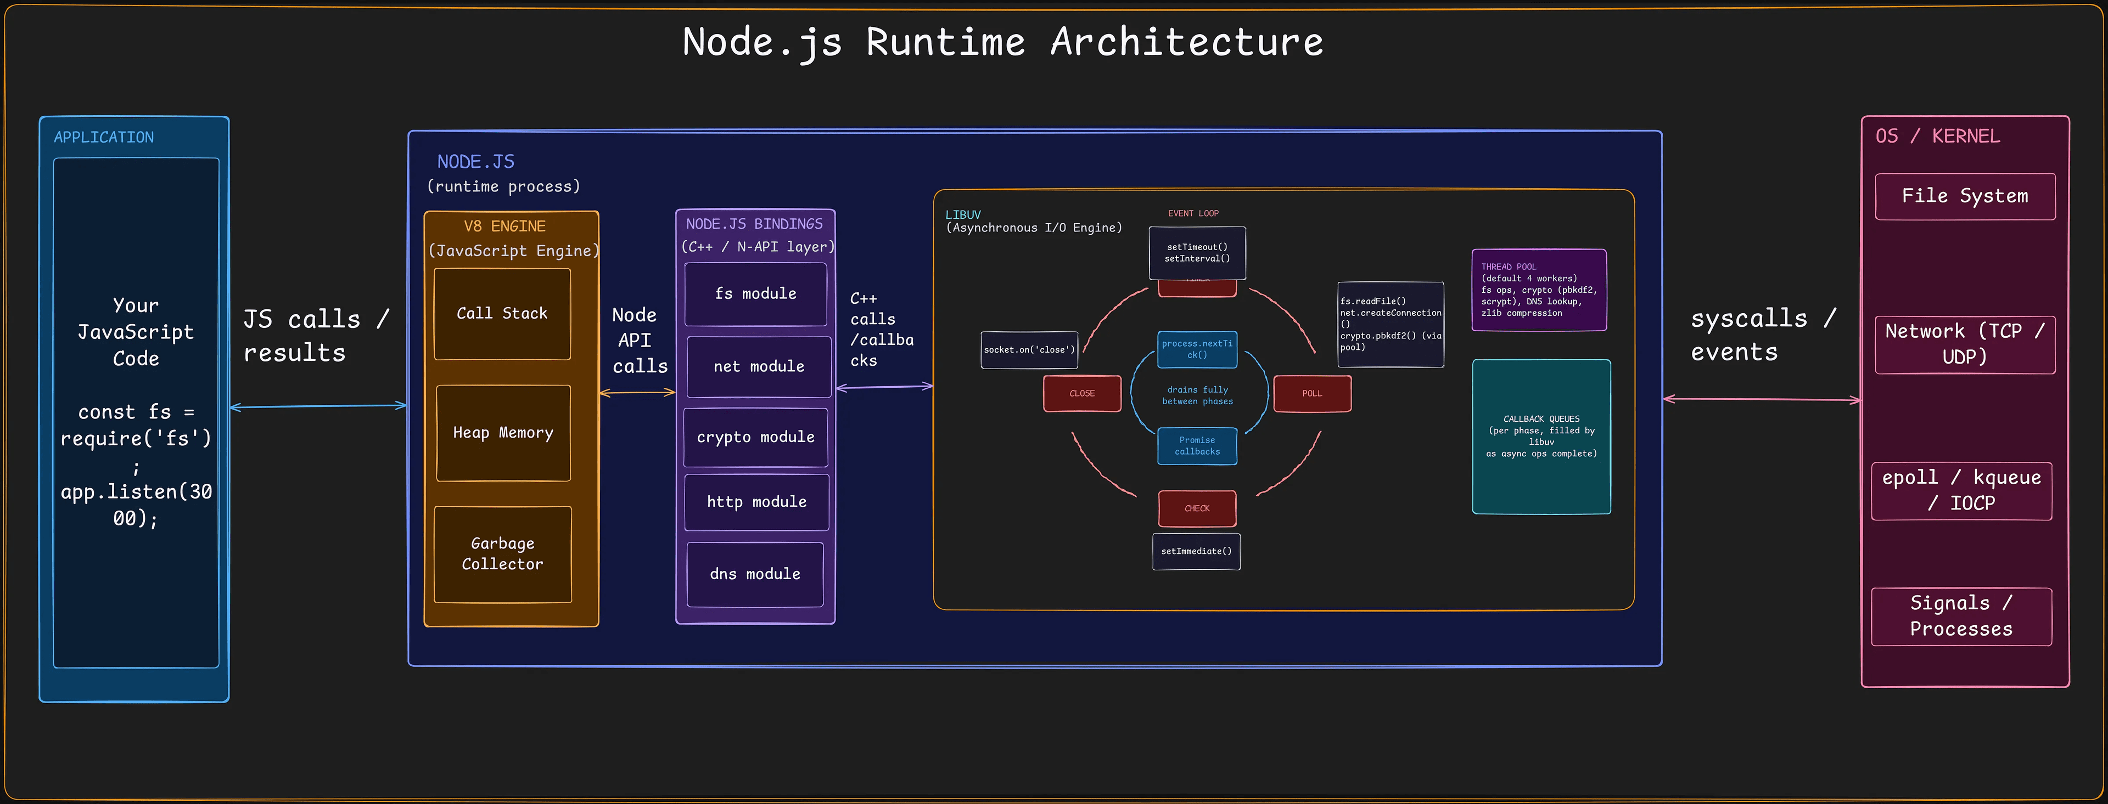This screenshot has width=2108, height=804.
Task: Select the teal CALLBACK QUEUES box
Action: pyautogui.click(x=1541, y=437)
